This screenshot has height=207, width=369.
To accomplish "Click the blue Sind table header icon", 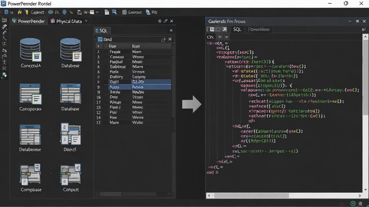I will point(100,40).
